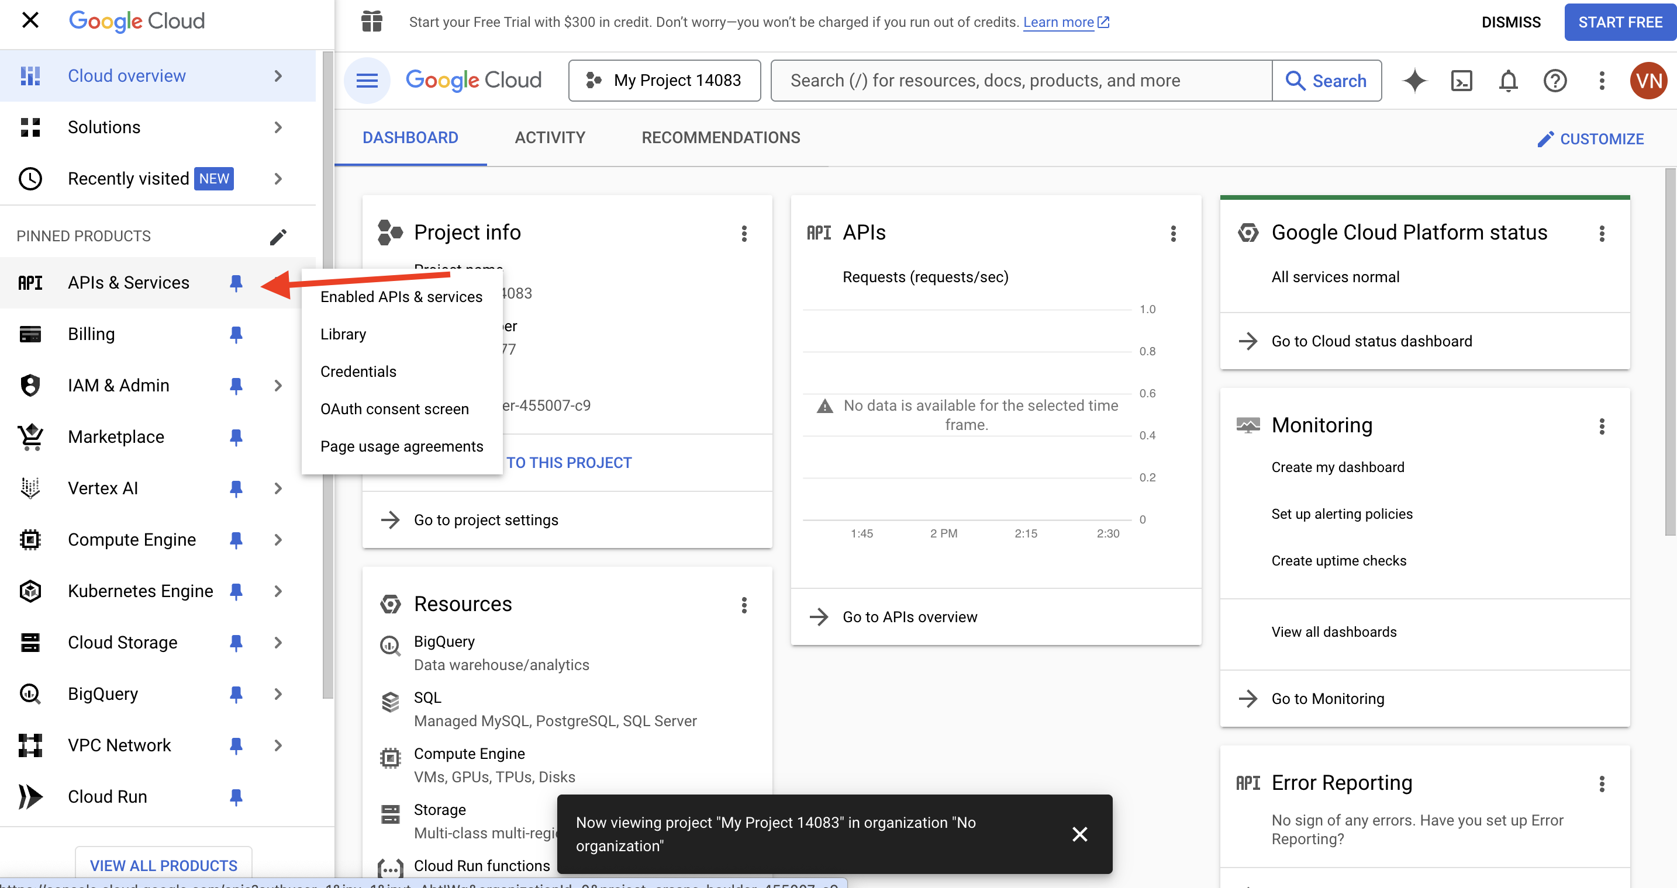Select Enabled APIs & services from submenu
Viewport: 1677px width, 888px height.
point(401,297)
